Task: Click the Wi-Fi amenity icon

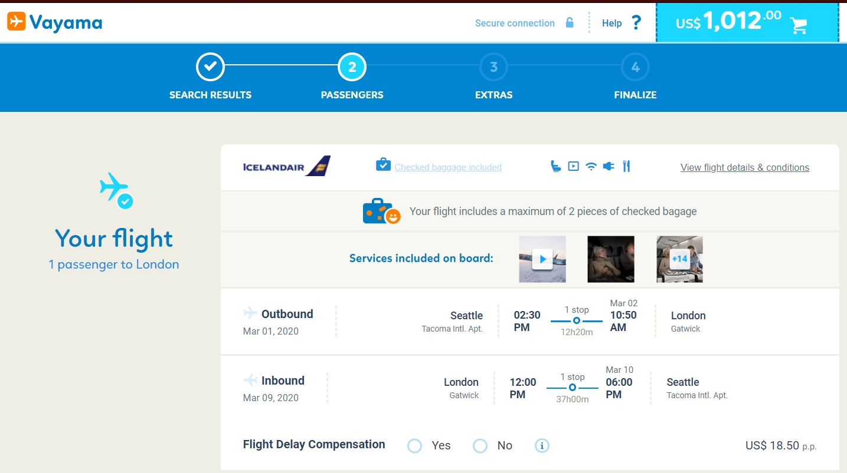Action: tap(591, 167)
